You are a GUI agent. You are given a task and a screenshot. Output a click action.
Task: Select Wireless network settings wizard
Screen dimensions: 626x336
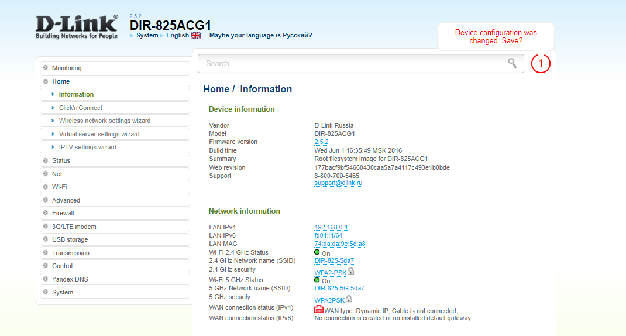105,121
